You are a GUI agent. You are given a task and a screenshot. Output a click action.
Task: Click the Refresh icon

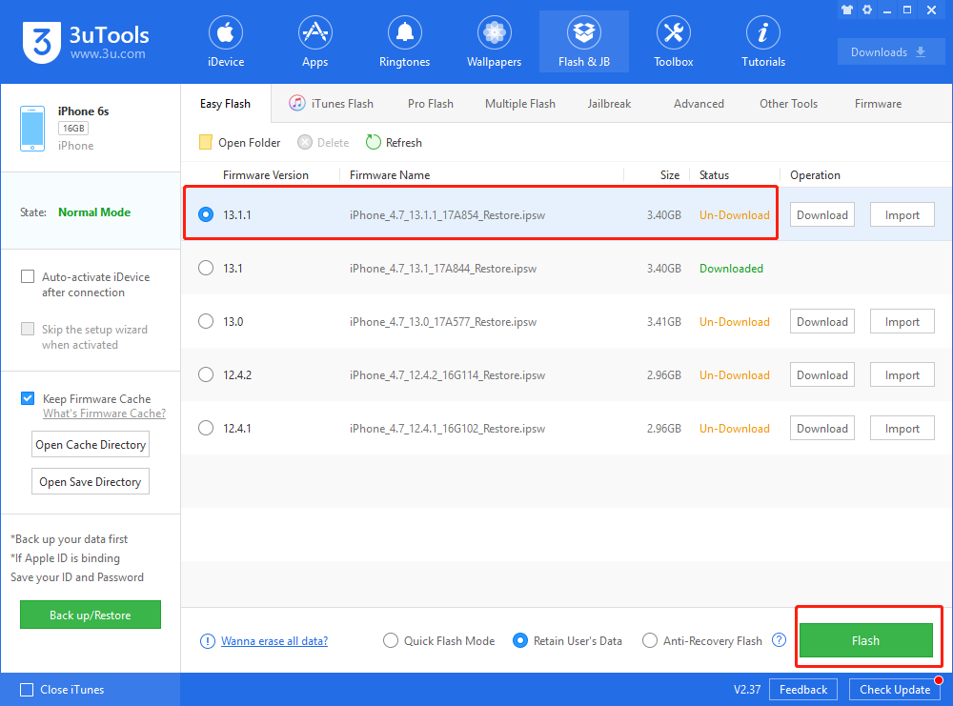pyautogui.click(x=374, y=142)
